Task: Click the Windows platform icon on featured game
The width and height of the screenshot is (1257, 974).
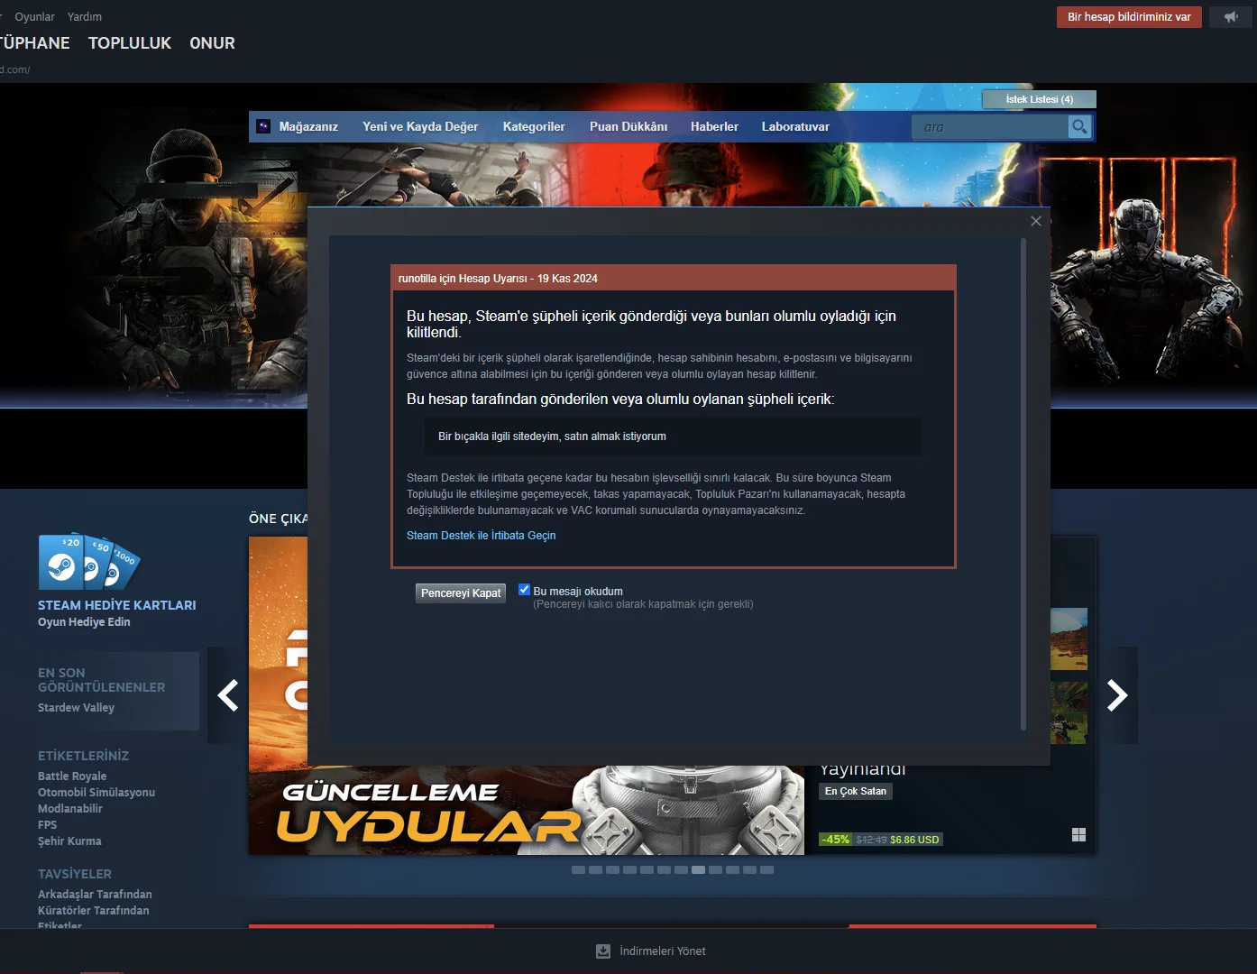Action: pos(1078,835)
